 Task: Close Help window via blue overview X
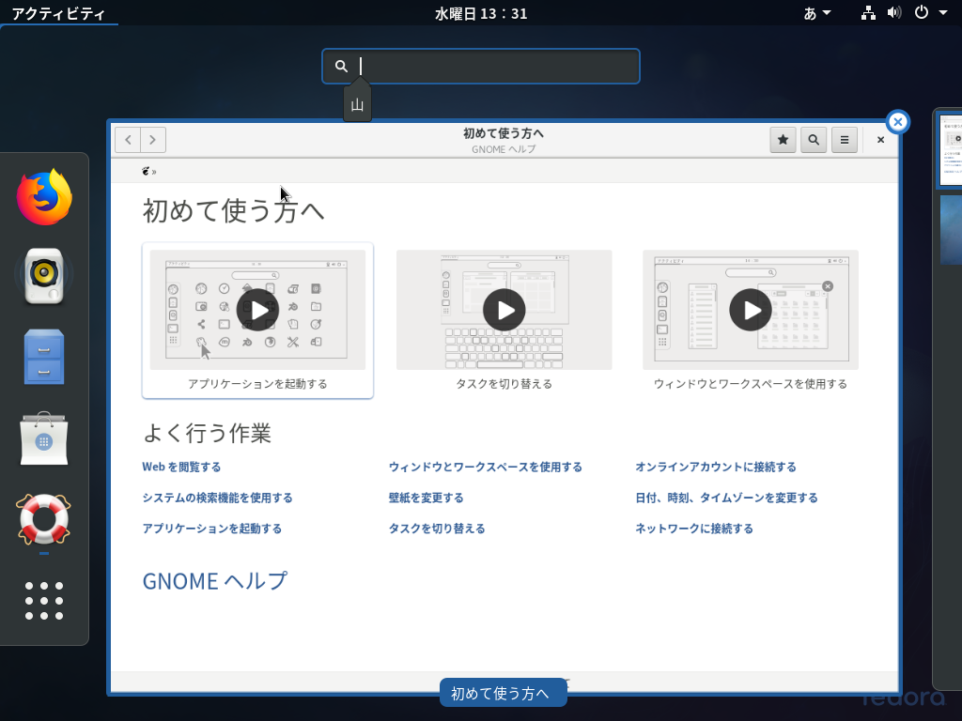pos(897,122)
